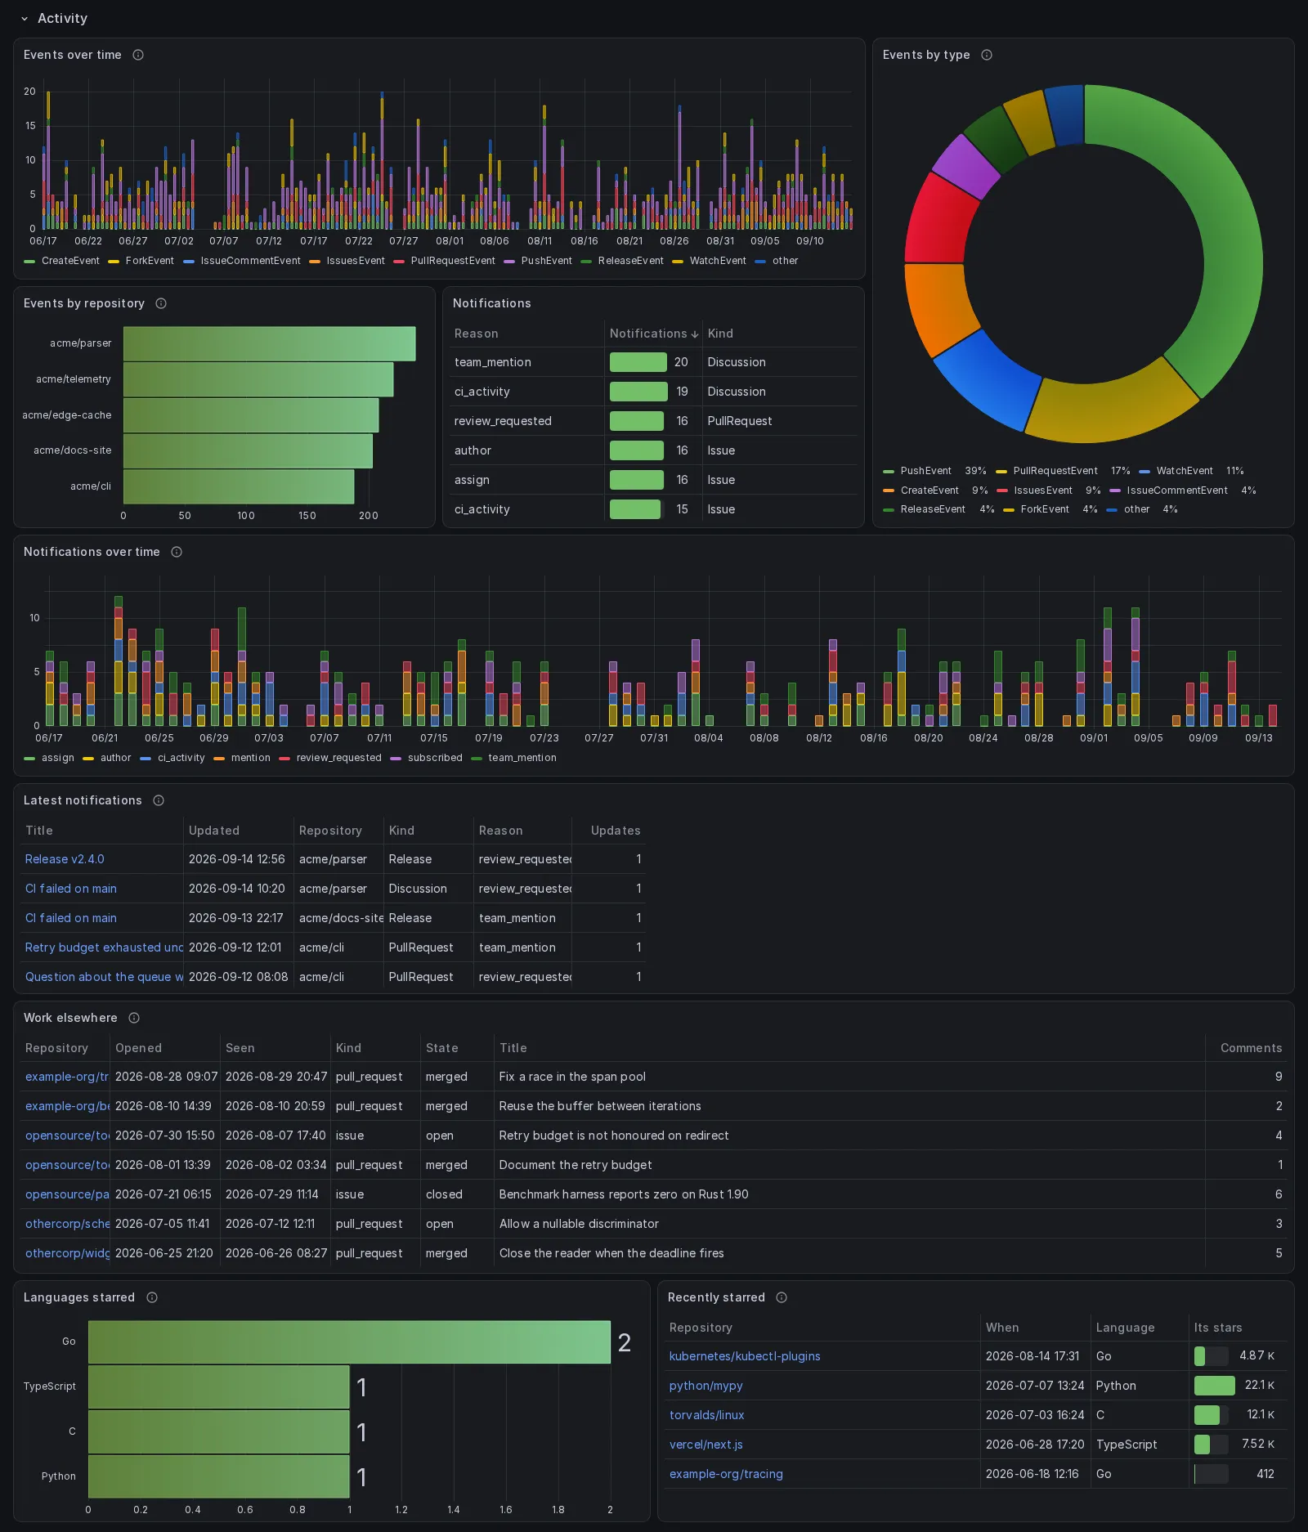Select 'Fix a race in the span pool' title
The width and height of the screenshot is (1308, 1532).
pyautogui.click(x=572, y=1077)
